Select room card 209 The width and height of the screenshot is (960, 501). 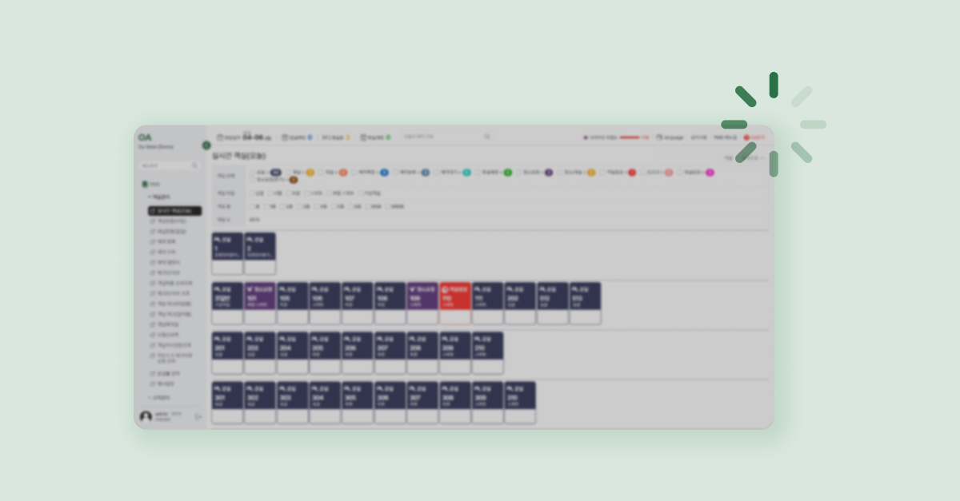[455, 353]
